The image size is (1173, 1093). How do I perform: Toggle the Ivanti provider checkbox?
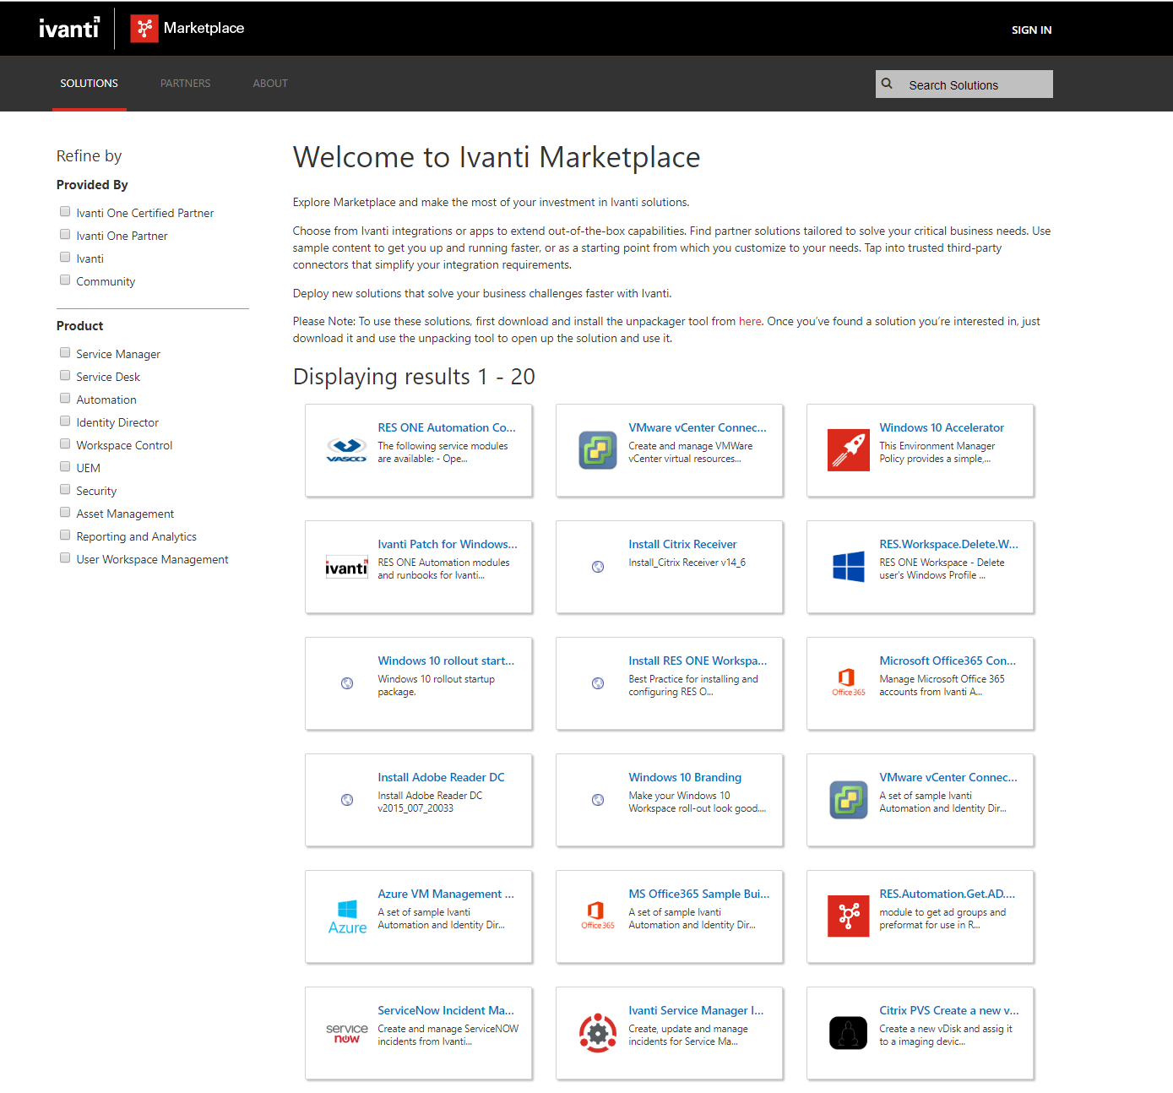click(x=65, y=257)
